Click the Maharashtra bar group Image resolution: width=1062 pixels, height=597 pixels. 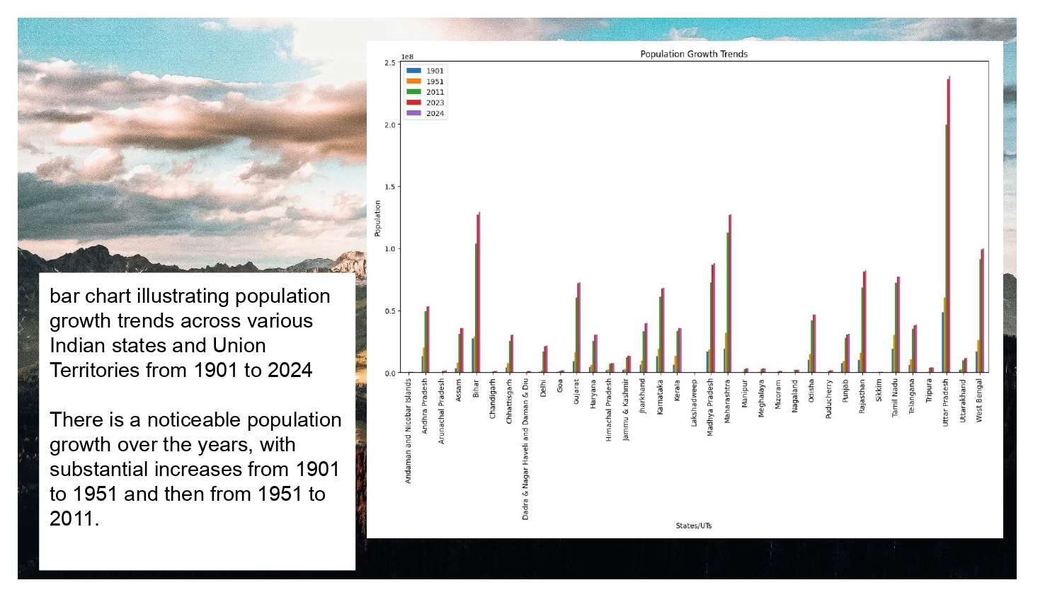point(728,297)
